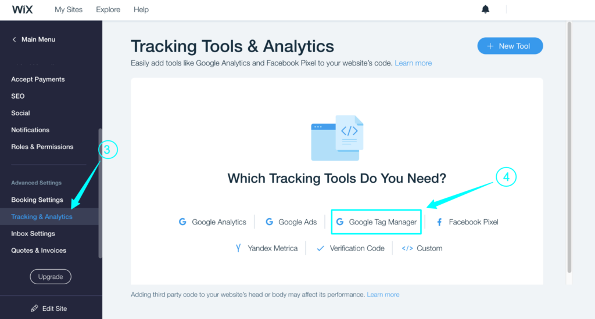Viewport: 595px width, 319px height.
Task: Click the Edit Site pencil icon
Action: [35, 309]
